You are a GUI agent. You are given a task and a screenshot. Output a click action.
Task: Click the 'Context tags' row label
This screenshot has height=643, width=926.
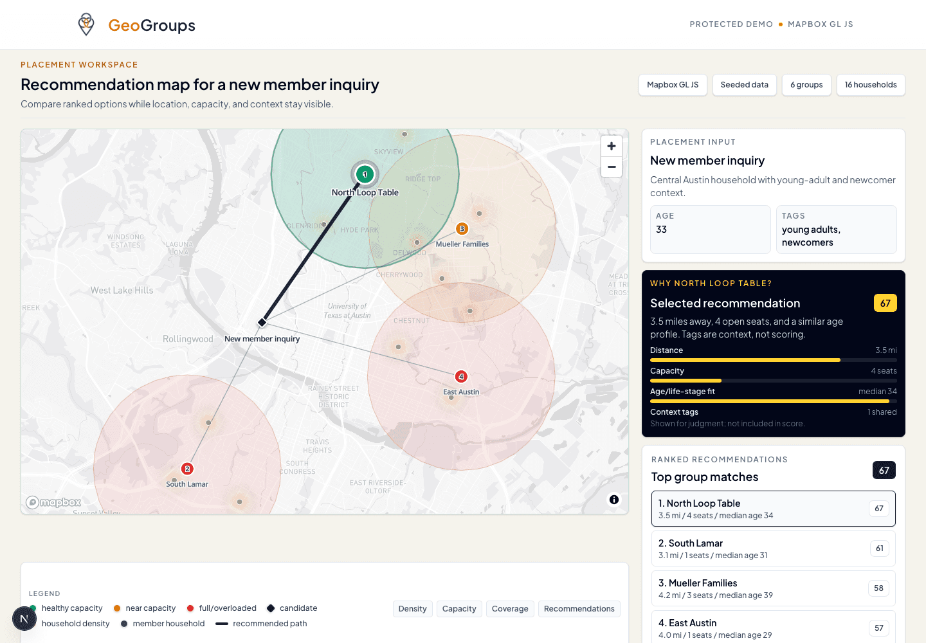tap(674, 412)
